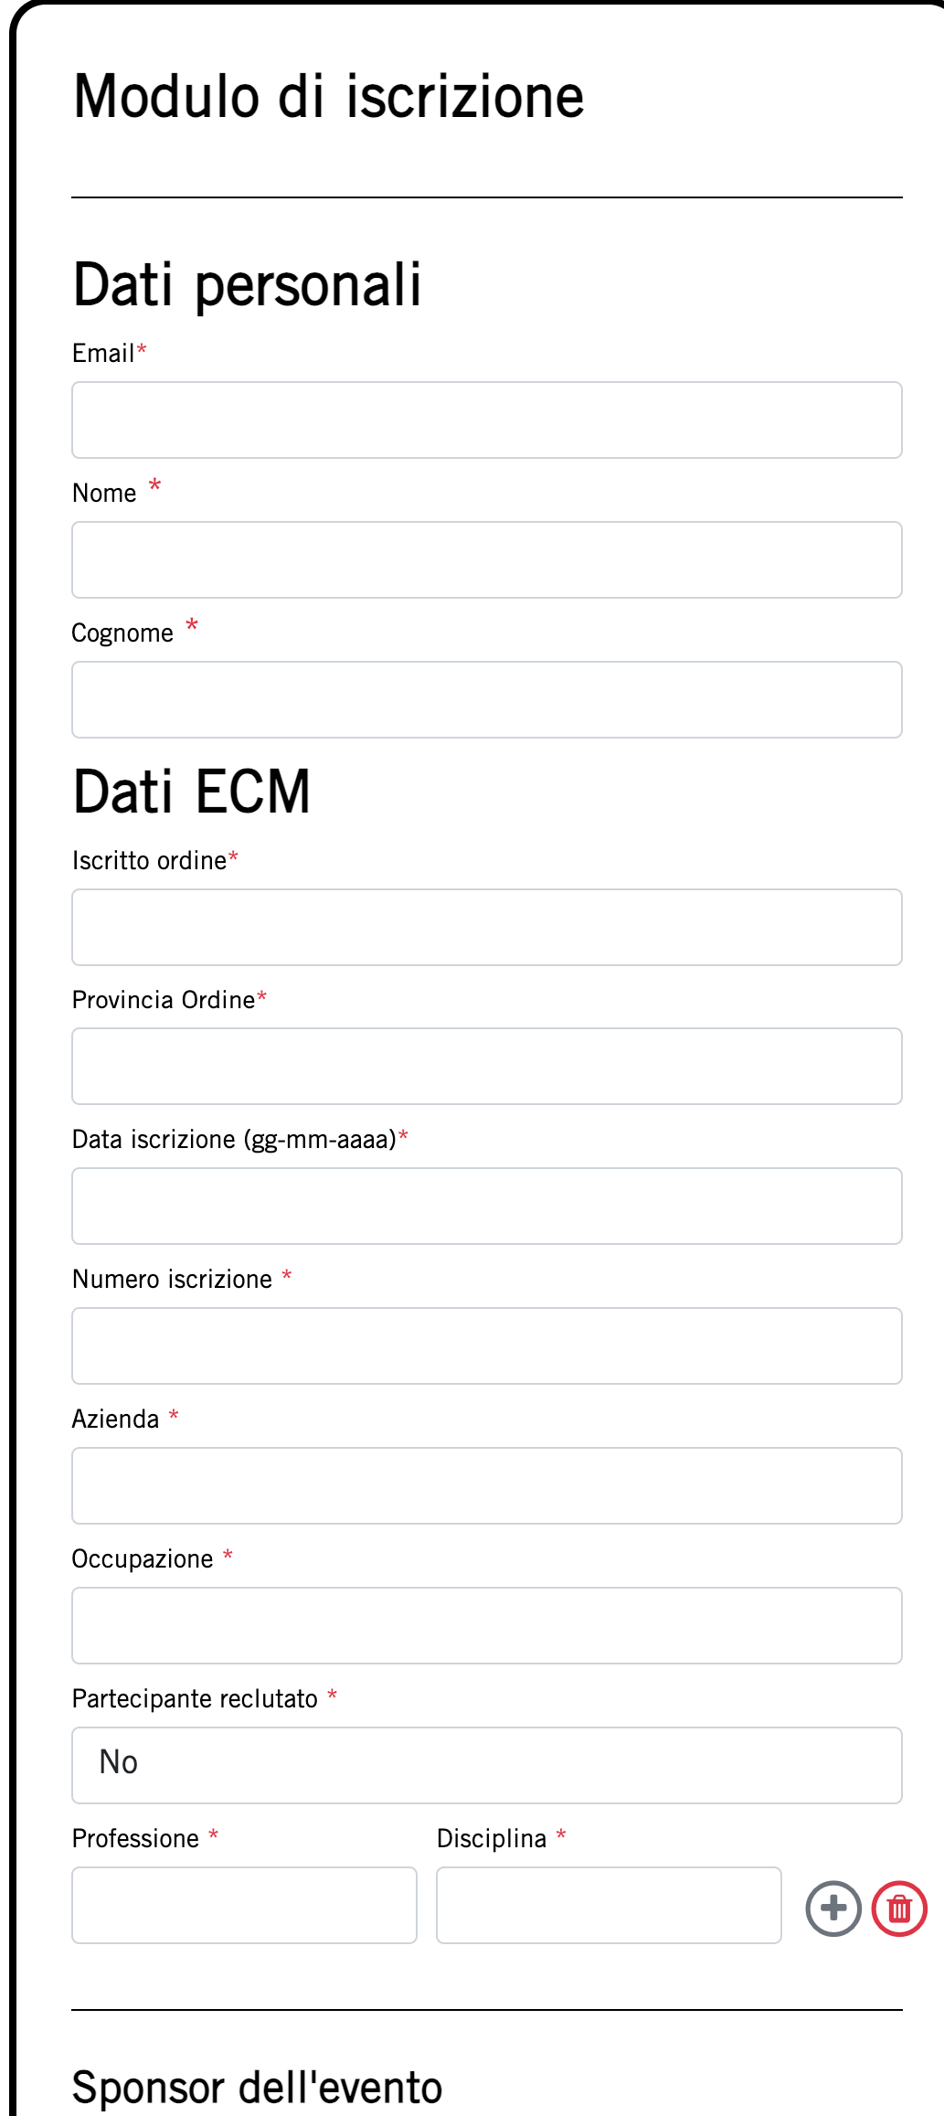This screenshot has width=944, height=2116.
Task: Click the Sponsor dell'evento heading
Action: [x=257, y=2088]
